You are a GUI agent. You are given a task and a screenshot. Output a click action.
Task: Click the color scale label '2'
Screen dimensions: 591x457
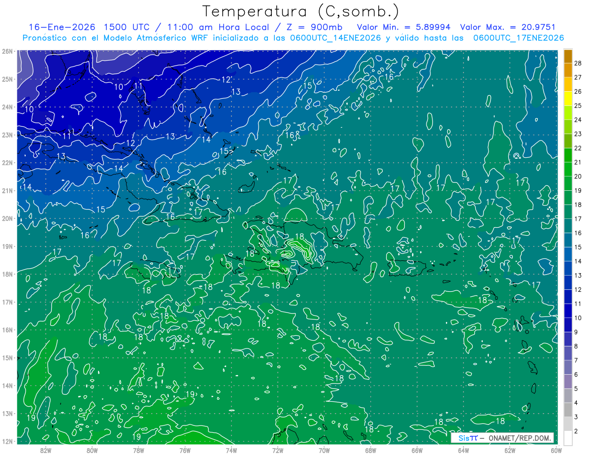click(576, 431)
